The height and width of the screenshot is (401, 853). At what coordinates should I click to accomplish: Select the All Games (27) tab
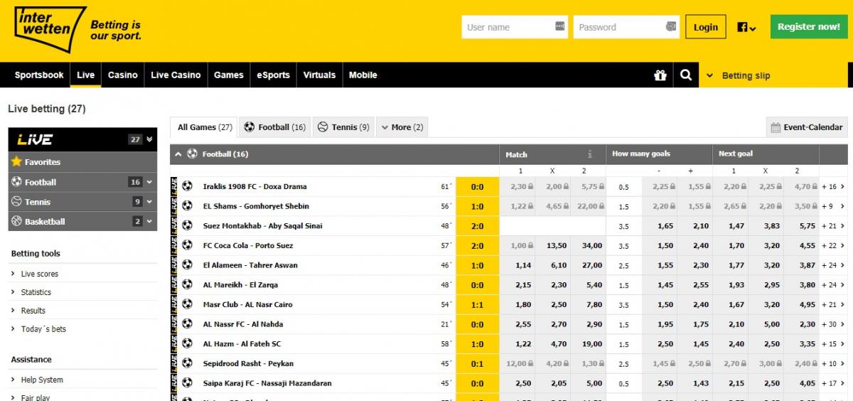(x=205, y=127)
